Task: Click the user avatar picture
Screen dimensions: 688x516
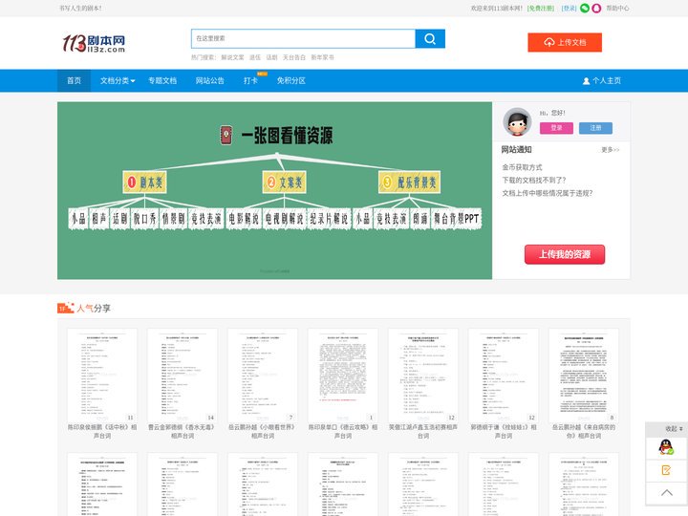Action: pyautogui.click(x=517, y=122)
